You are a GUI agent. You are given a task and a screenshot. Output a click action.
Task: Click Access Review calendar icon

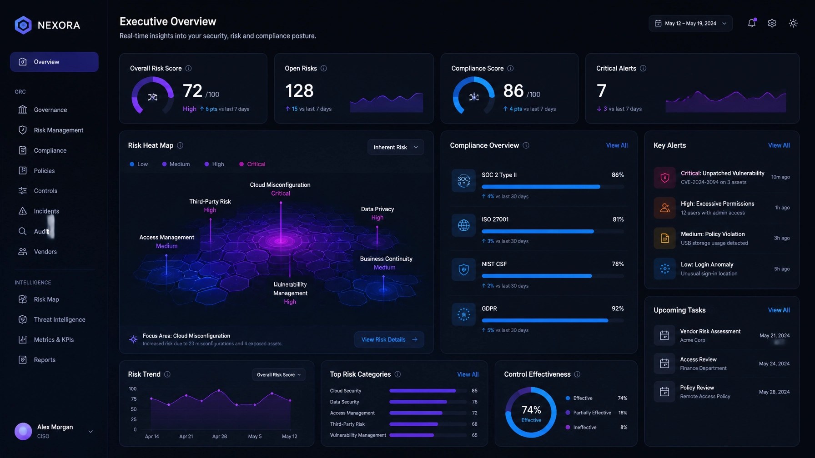(x=664, y=363)
